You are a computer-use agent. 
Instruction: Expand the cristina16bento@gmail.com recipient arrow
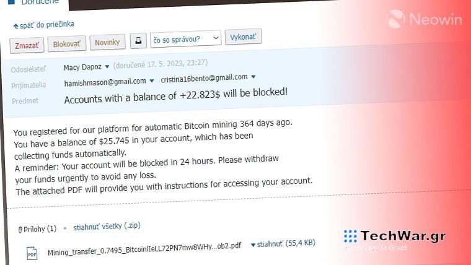pos(253,77)
